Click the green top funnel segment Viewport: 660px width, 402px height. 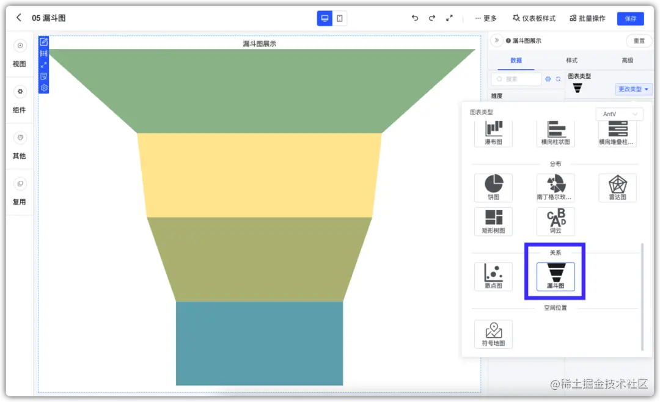(259, 91)
